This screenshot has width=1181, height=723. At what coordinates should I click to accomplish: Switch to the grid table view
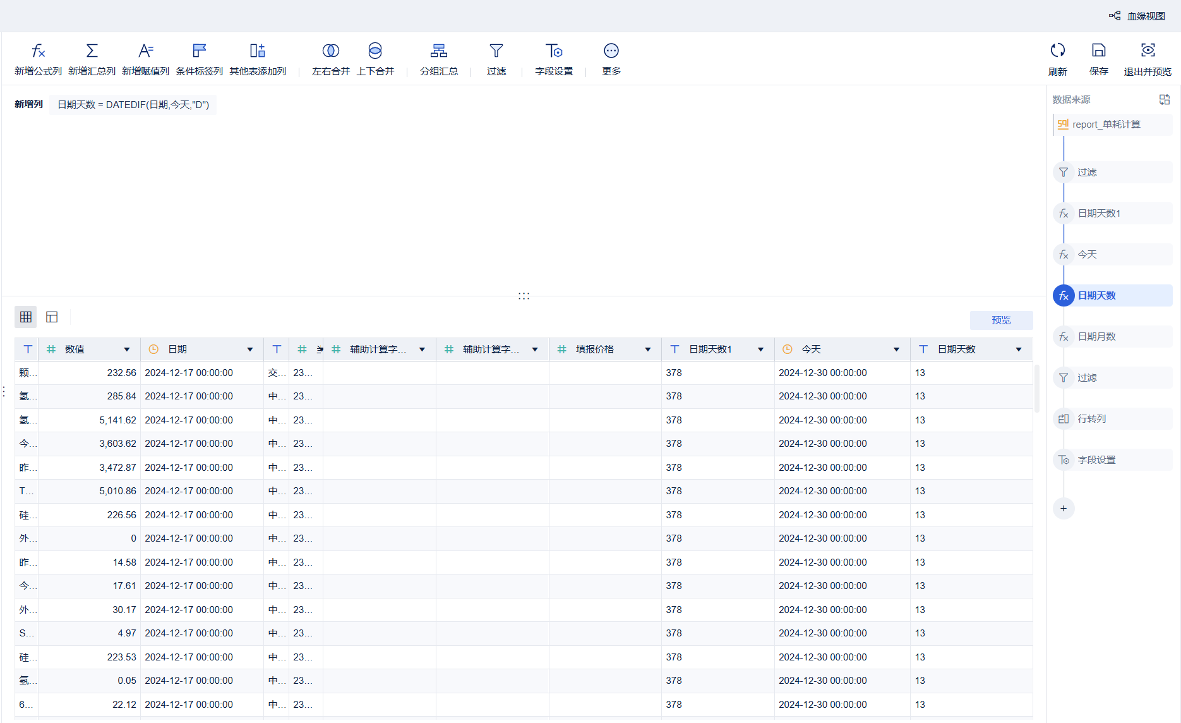coord(26,317)
